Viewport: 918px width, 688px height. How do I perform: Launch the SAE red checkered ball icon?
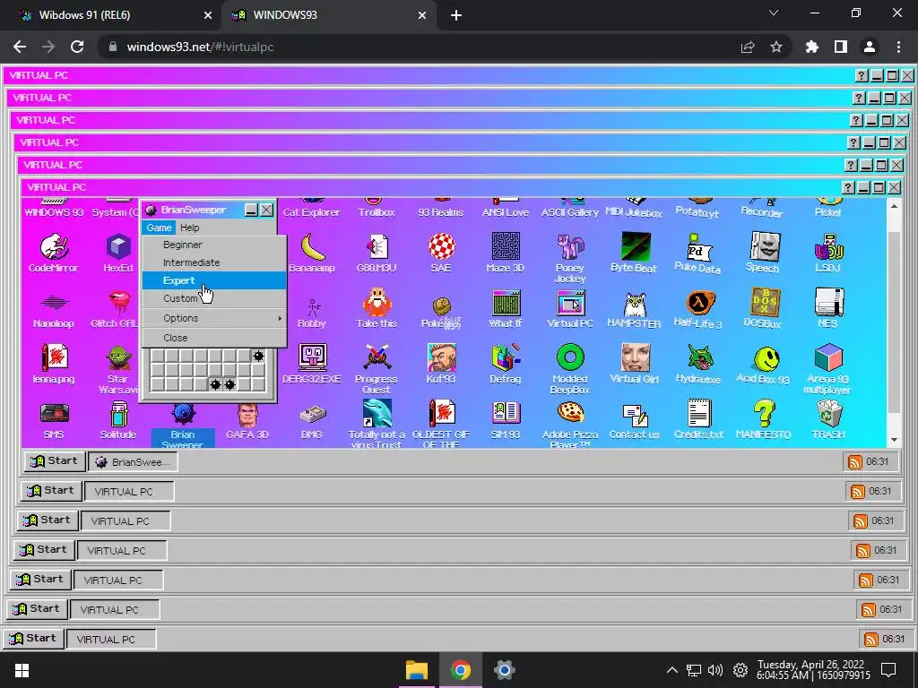[x=441, y=252]
